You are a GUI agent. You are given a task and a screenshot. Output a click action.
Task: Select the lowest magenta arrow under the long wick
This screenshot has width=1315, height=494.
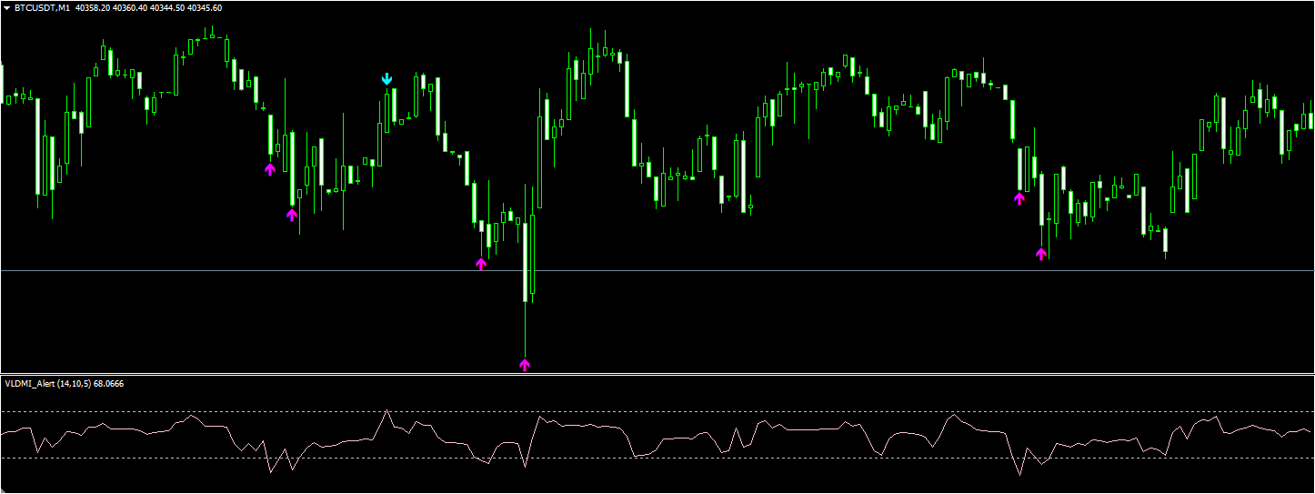(x=524, y=365)
